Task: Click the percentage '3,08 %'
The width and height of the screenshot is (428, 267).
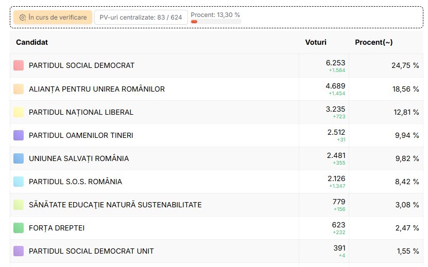Action: click(x=407, y=205)
